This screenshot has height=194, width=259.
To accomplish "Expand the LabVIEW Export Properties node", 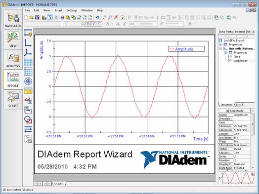I will [220, 45].
